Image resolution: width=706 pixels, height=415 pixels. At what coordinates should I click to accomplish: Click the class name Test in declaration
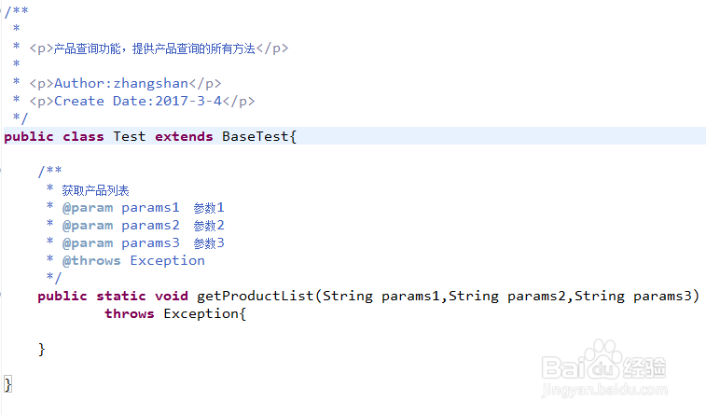pos(130,136)
